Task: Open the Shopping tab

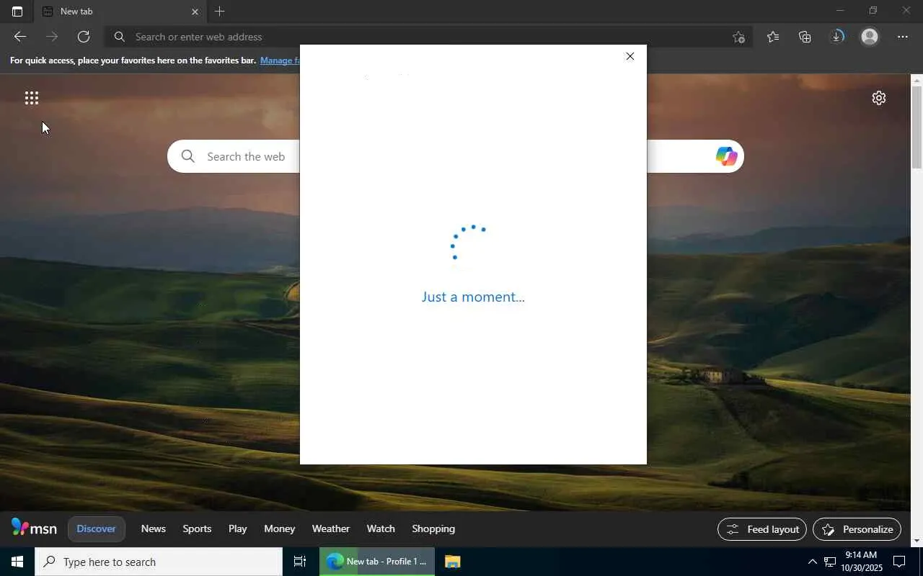Action: [x=433, y=528]
